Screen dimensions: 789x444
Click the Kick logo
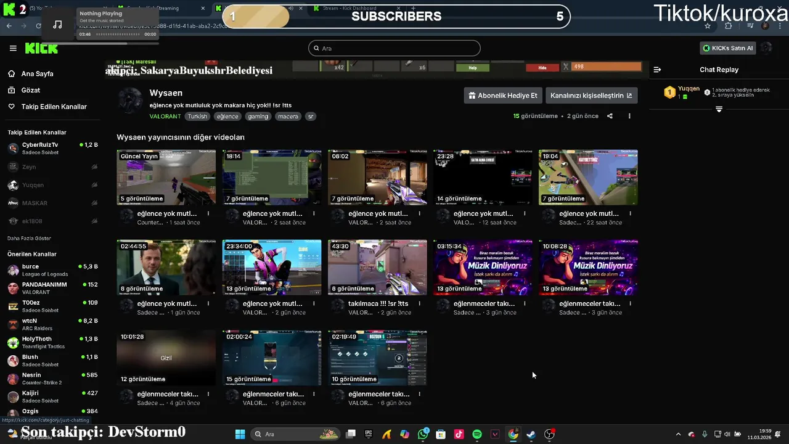[41, 48]
